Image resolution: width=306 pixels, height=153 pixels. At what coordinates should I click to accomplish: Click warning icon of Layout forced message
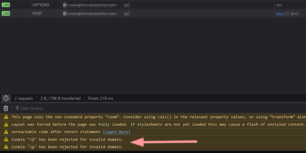(6, 124)
